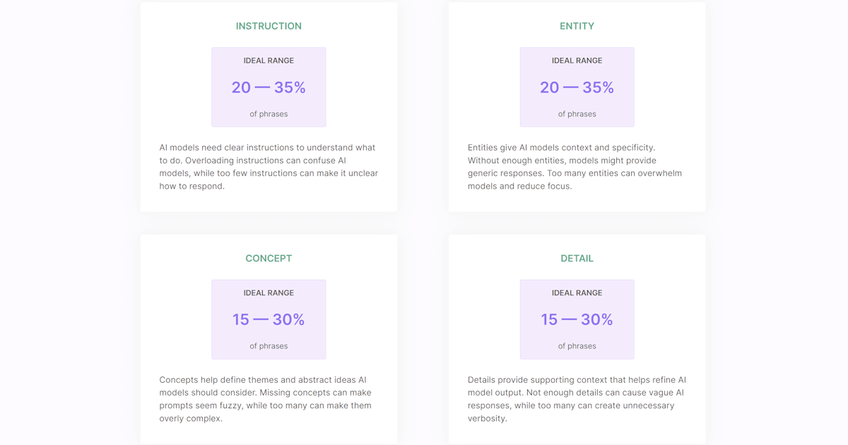The height and width of the screenshot is (445, 848).
Task: Click the Detail card IDEAL RANGE label
Action: point(577,293)
